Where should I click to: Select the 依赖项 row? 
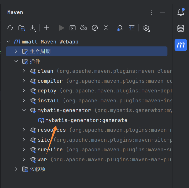87,169
